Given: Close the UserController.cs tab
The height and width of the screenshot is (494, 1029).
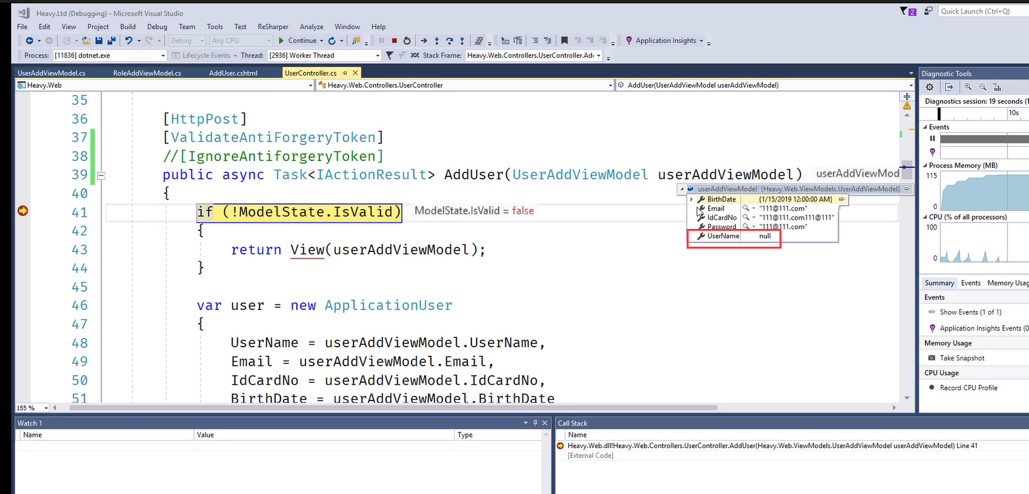Looking at the screenshot, I should click(356, 73).
